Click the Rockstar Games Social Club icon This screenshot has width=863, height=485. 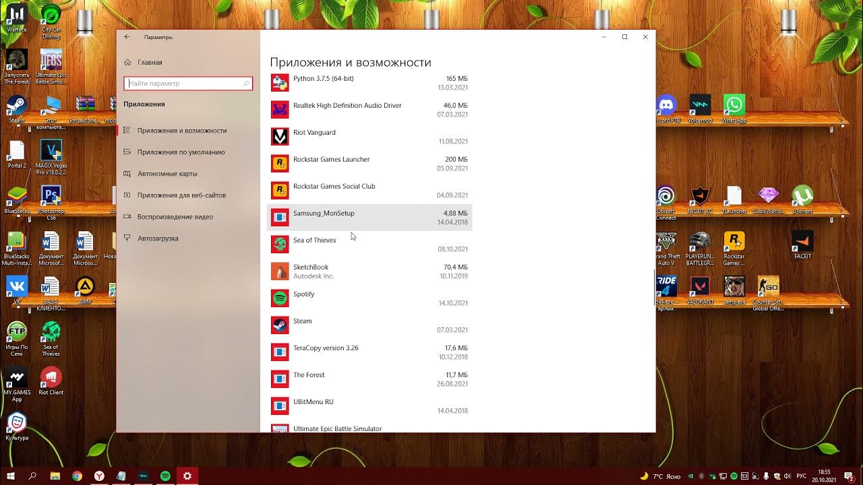click(280, 190)
